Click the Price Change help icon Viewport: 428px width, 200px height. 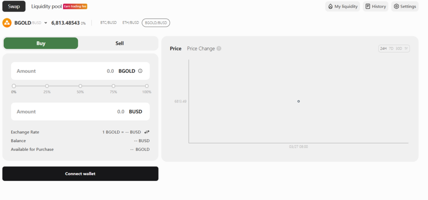(219, 49)
